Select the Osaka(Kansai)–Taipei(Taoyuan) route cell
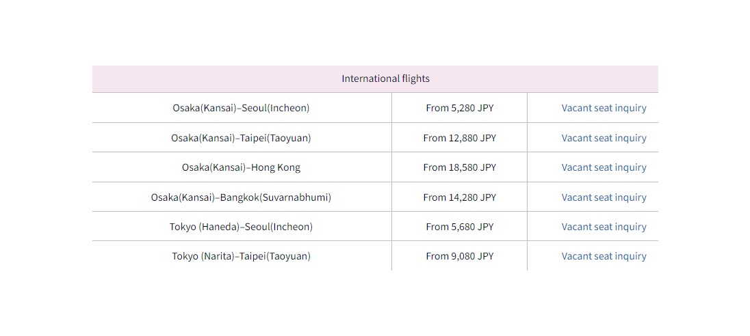 (x=242, y=138)
